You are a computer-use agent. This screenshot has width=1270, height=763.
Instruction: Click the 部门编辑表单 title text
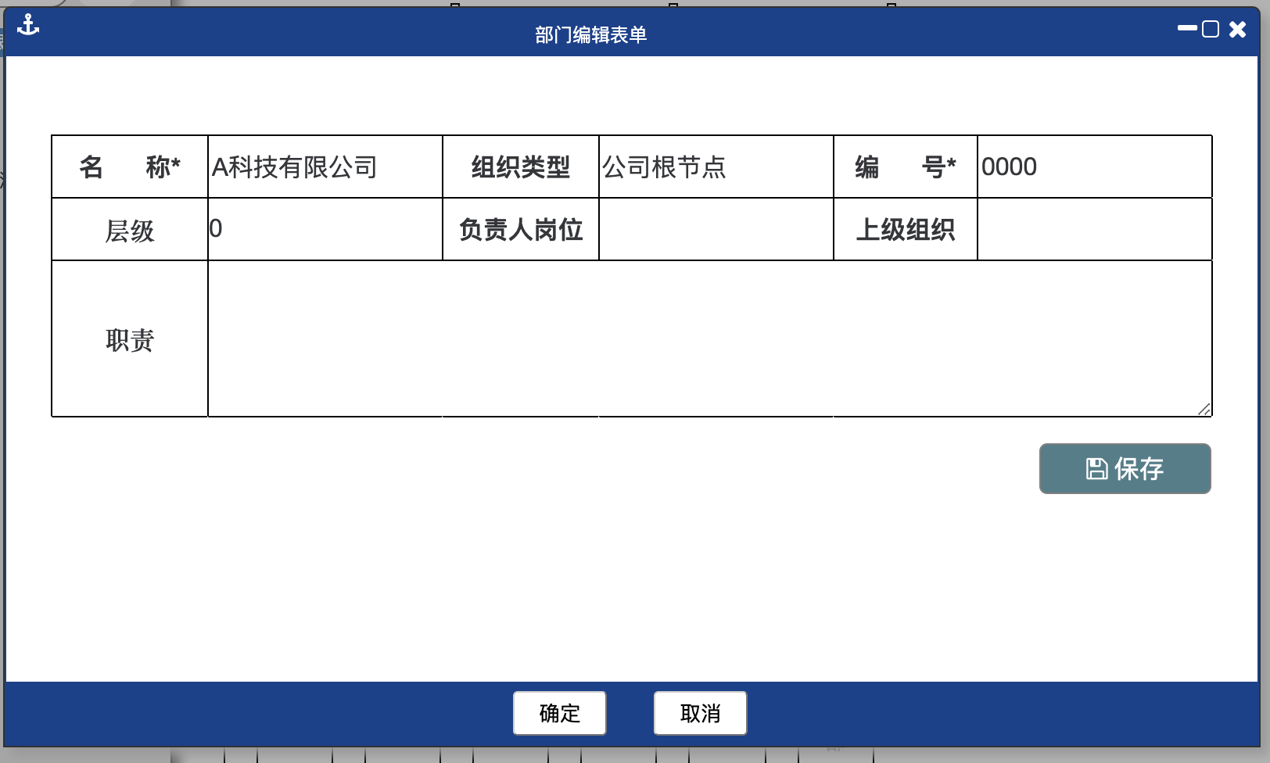[590, 35]
